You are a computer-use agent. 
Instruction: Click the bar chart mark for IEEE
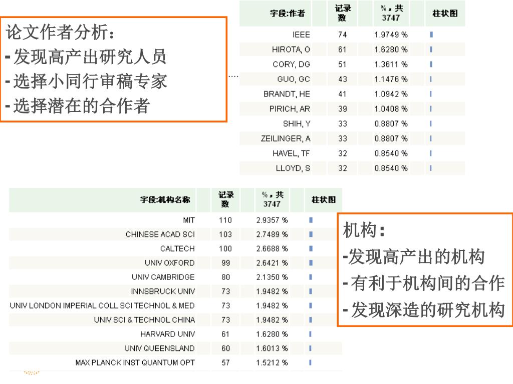tap(431, 34)
